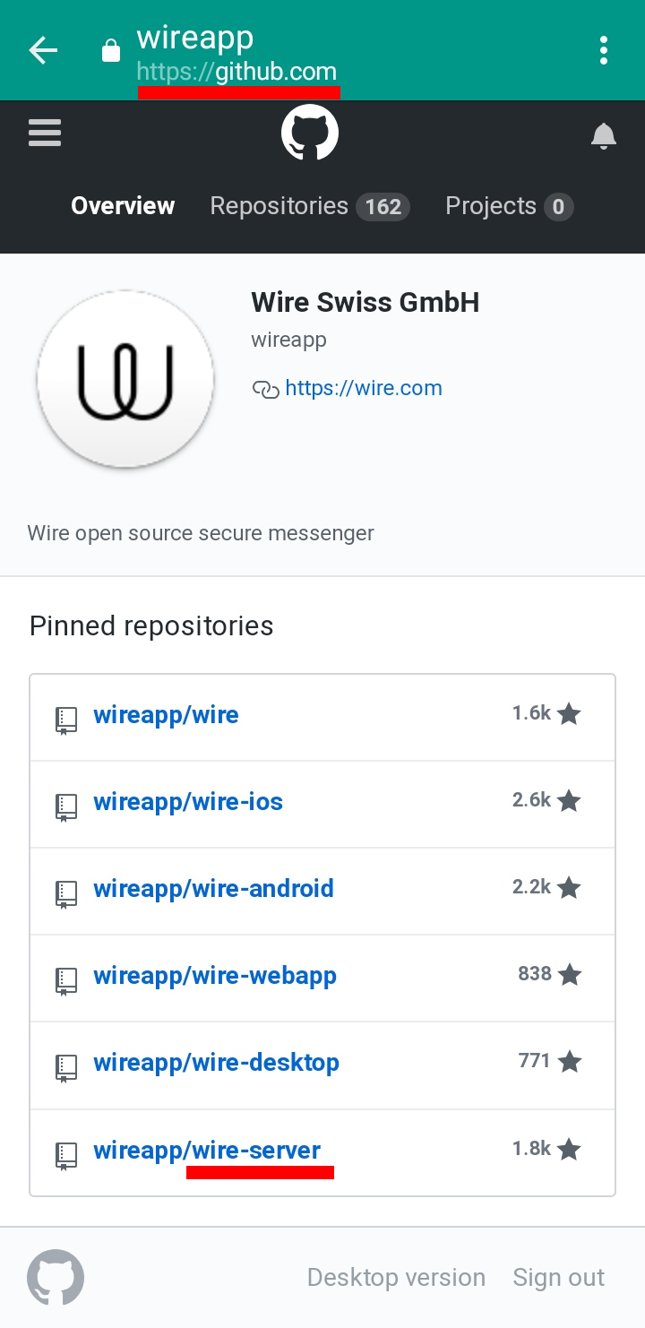Viewport: 645px width, 1328px height.
Task: Click the GitHub Octocat logo in header
Action: tap(310, 134)
